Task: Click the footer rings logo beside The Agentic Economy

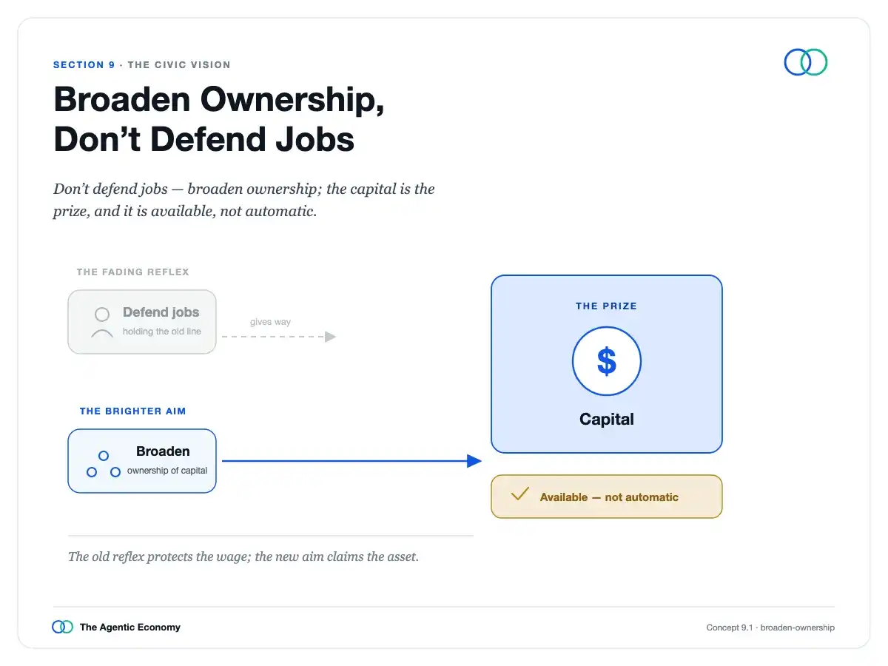Action: (x=63, y=627)
